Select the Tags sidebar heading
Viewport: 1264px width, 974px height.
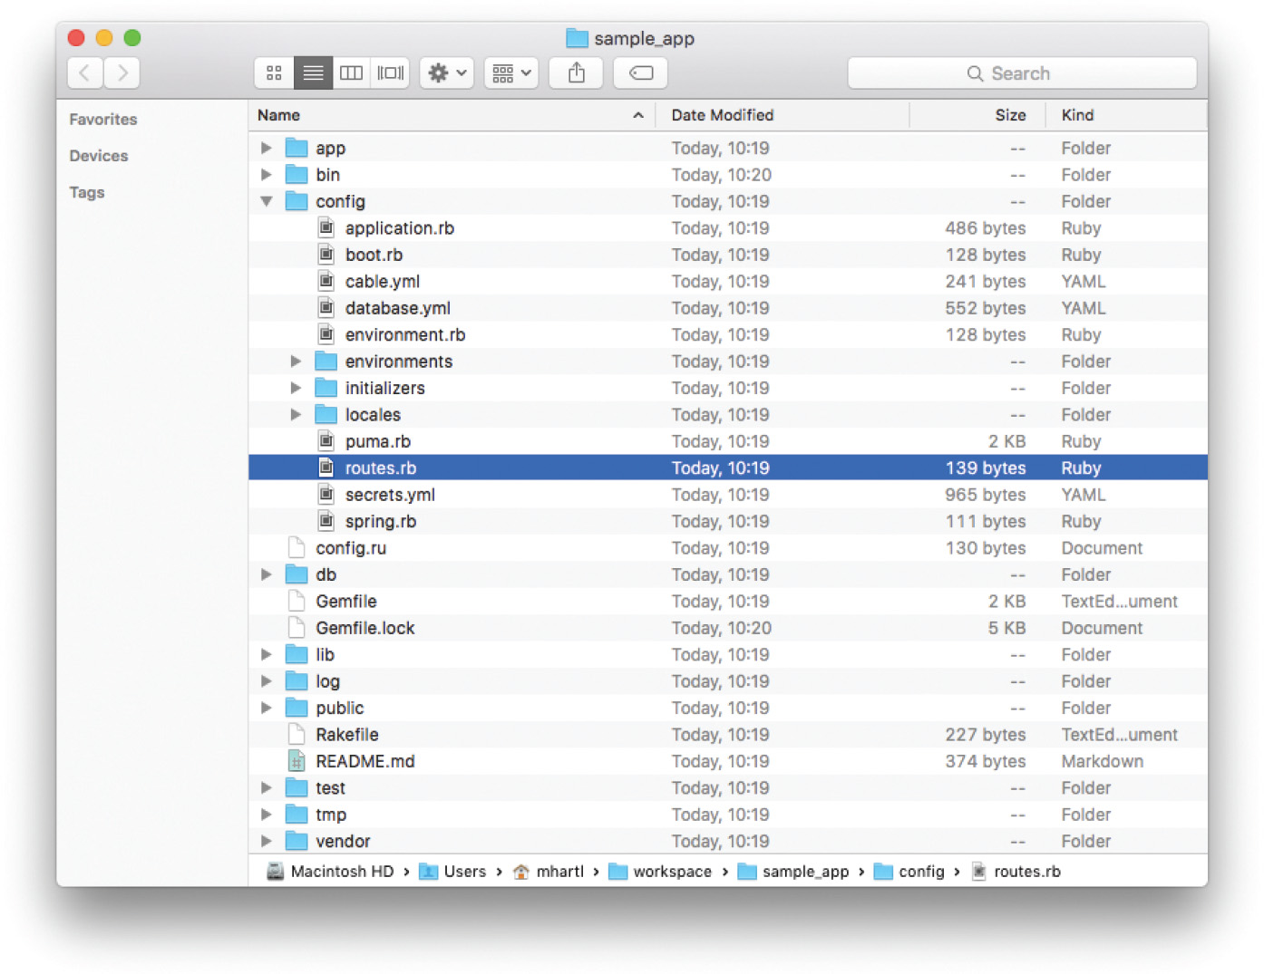(x=87, y=192)
